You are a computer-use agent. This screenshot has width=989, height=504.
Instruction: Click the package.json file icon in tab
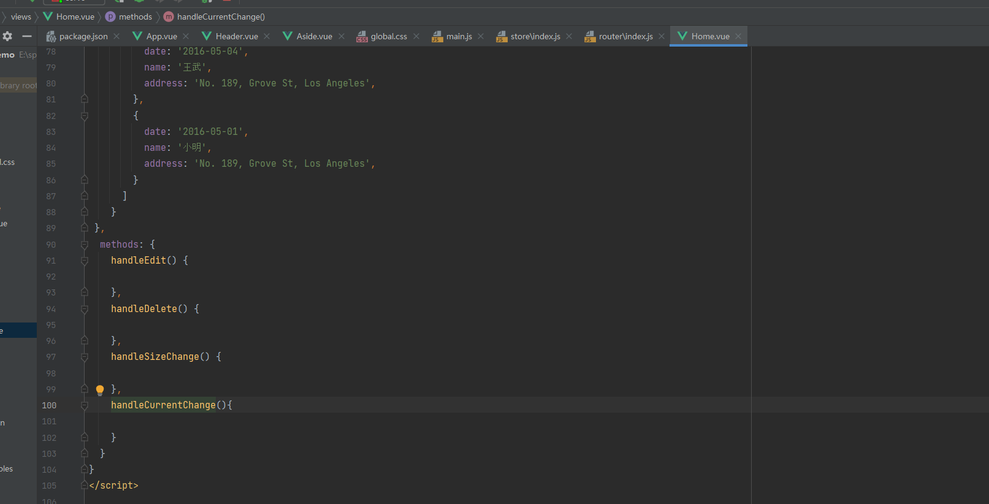[x=51, y=37]
